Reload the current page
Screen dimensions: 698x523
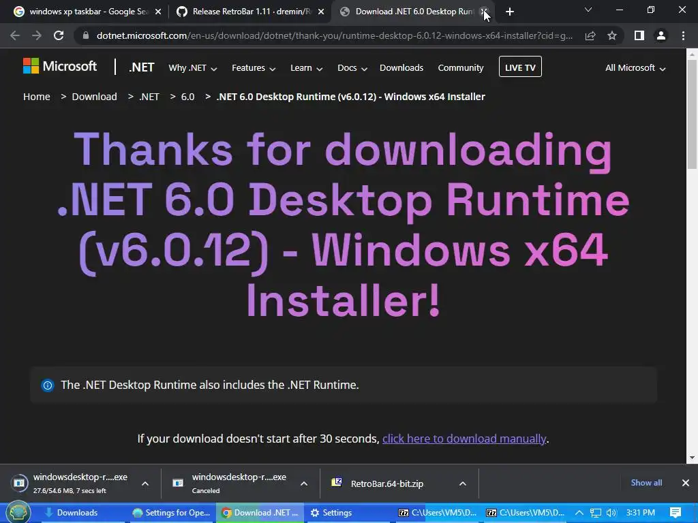click(x=59, y=35)
